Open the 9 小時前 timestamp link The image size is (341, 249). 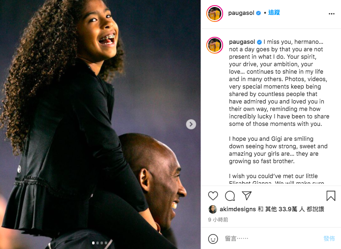218,220
